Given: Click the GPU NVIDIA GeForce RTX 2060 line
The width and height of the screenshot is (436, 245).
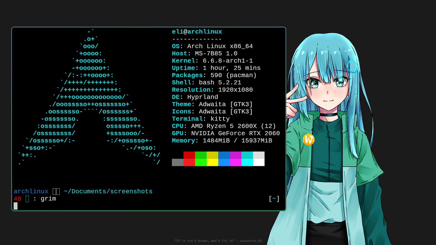Looking at the screenshot, I should pos(226,133).
